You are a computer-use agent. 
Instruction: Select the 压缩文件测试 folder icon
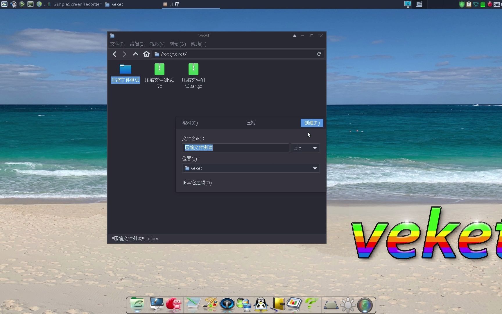pos(125,69)
